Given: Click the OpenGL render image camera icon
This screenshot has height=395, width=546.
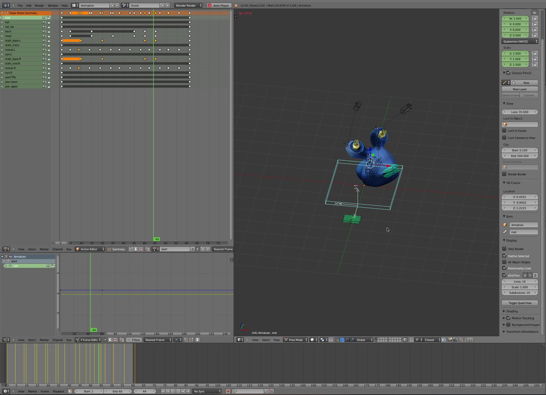Looking at the screenshot, I should coord(450,340).
